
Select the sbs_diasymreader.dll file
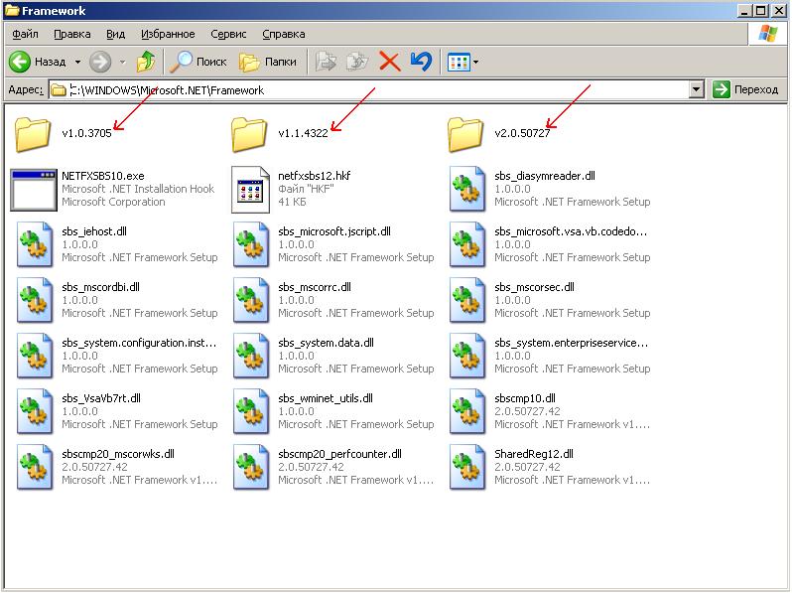tap(466, 189)
